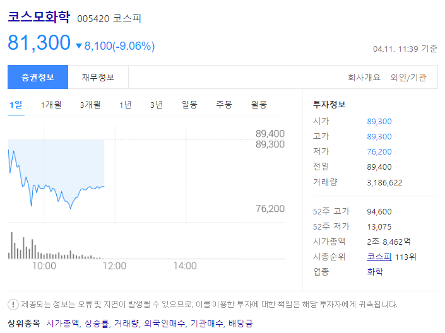The height and width of the screenshot is (333, 445).
Task: Switch to the 재무정보 tab
Action: (x=98, y=77)
